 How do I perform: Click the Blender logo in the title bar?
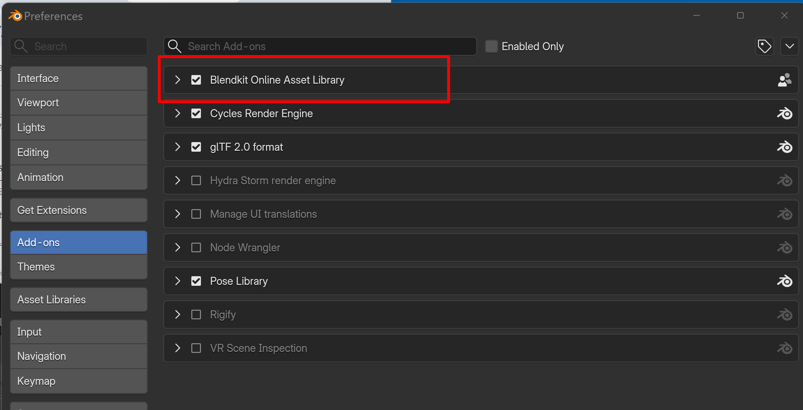(15, 16)
